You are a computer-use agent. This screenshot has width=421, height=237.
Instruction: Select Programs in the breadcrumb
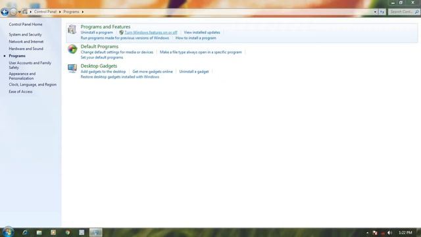(x=71, y=12)
